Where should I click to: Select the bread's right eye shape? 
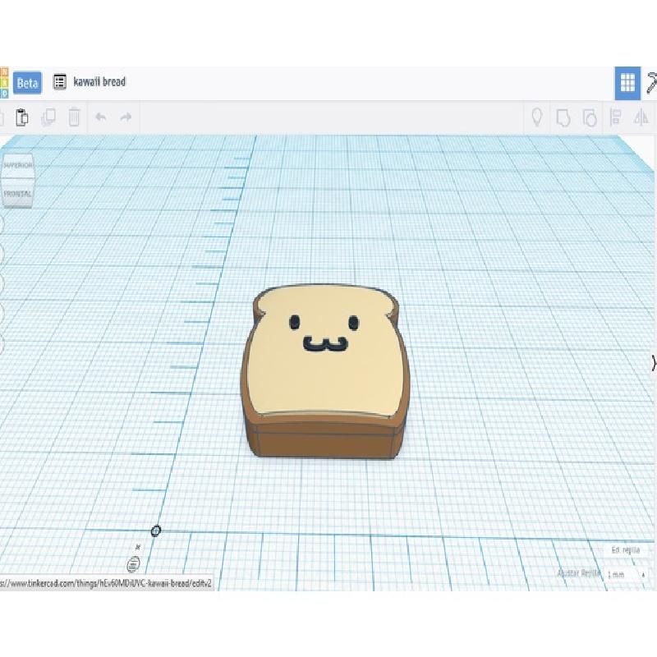tap(354, 323)
